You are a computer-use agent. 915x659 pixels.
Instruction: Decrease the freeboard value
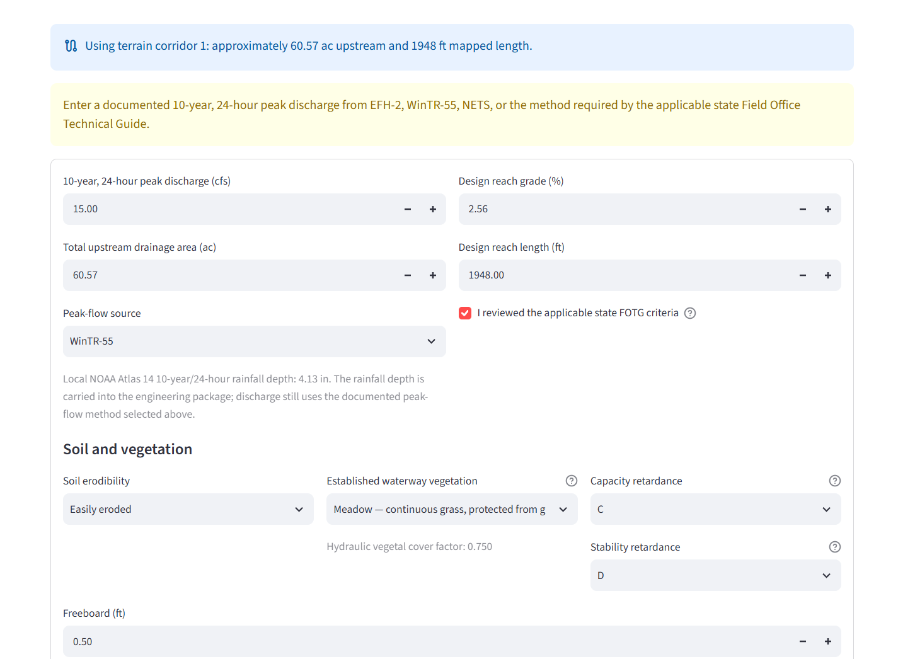(x=803, y=641)
